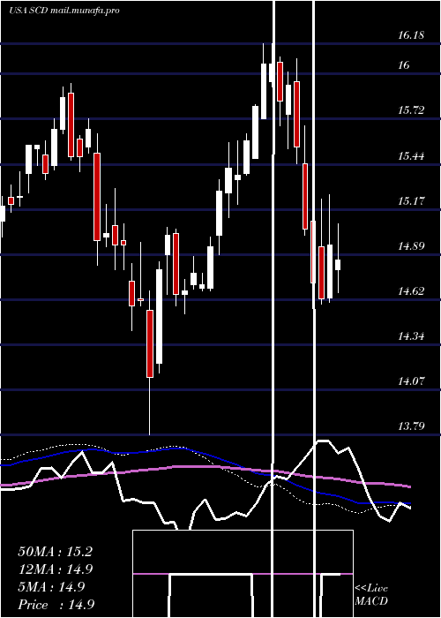The image size is (441, 618).
Task: Click the 16 price axis label
Action: [x=404, y=65]
